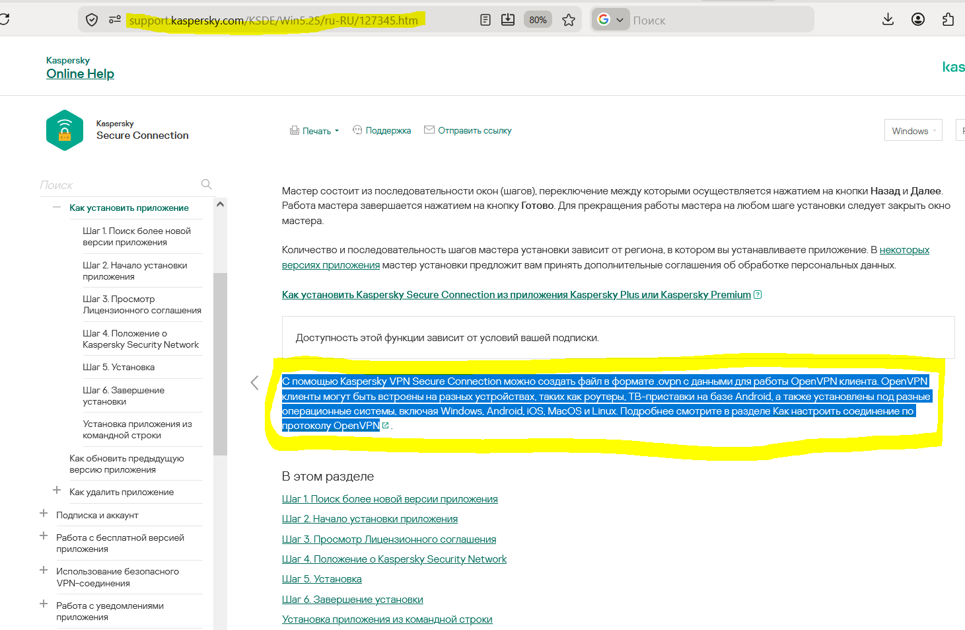Expand Работа с уведомлениями приложения section
The image size is (965, 630).
[44, 604]
